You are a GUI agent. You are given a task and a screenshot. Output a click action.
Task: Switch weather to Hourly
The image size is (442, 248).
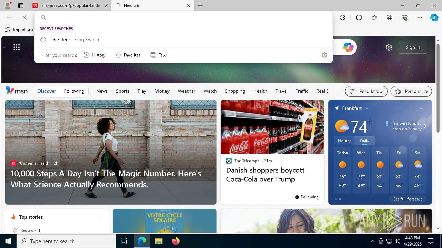pos(344,141)
